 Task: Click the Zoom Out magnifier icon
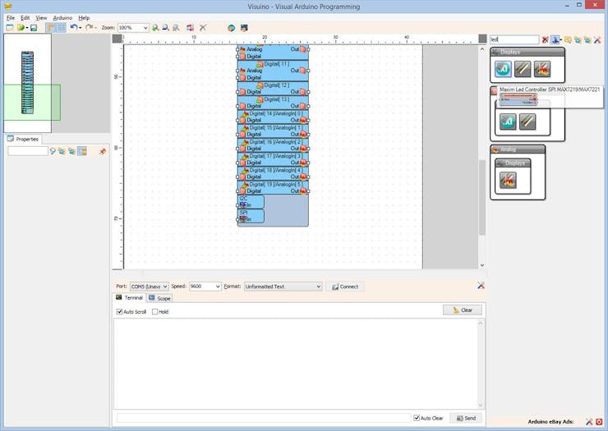(165, 28)
